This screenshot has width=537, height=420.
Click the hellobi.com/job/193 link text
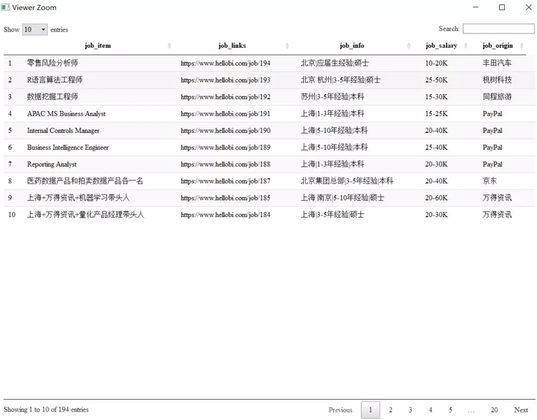click(x=225, y=80)
